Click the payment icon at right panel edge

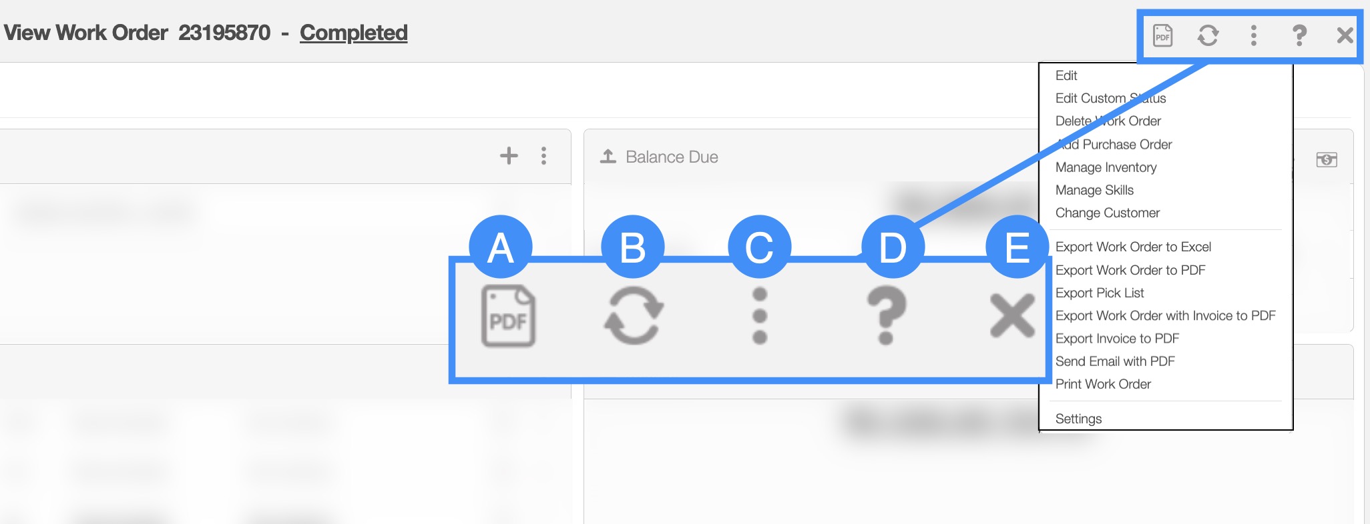click(1326, 159)
